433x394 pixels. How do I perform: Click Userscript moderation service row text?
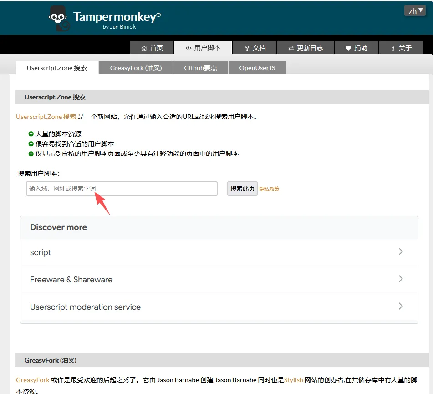tap(85, 307)
